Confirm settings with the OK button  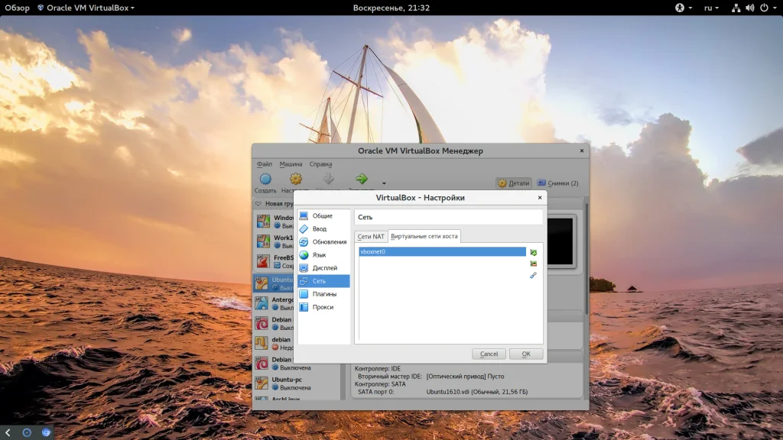click(526, 354)
